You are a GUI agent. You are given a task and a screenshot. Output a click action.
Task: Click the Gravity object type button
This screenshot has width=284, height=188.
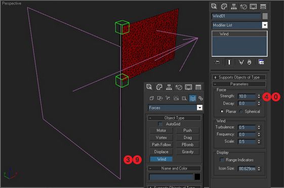pyautogui.click(x=188, y=152)
